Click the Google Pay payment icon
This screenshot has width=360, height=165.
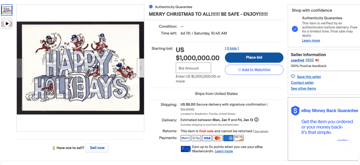point(196,138)
